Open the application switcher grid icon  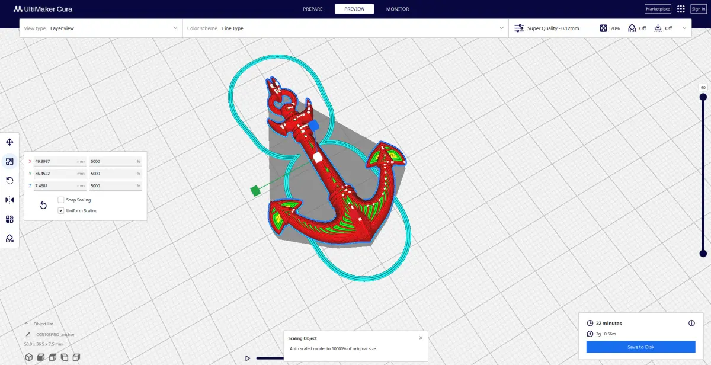[681, 9]
